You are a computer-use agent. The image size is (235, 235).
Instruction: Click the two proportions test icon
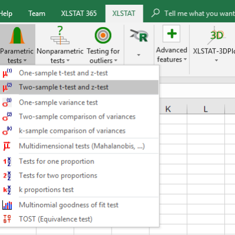(x=7, y=176)
